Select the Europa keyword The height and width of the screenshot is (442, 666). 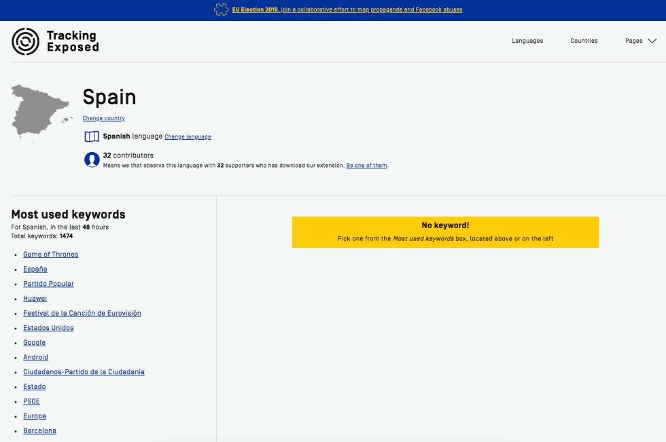point(35,416)
